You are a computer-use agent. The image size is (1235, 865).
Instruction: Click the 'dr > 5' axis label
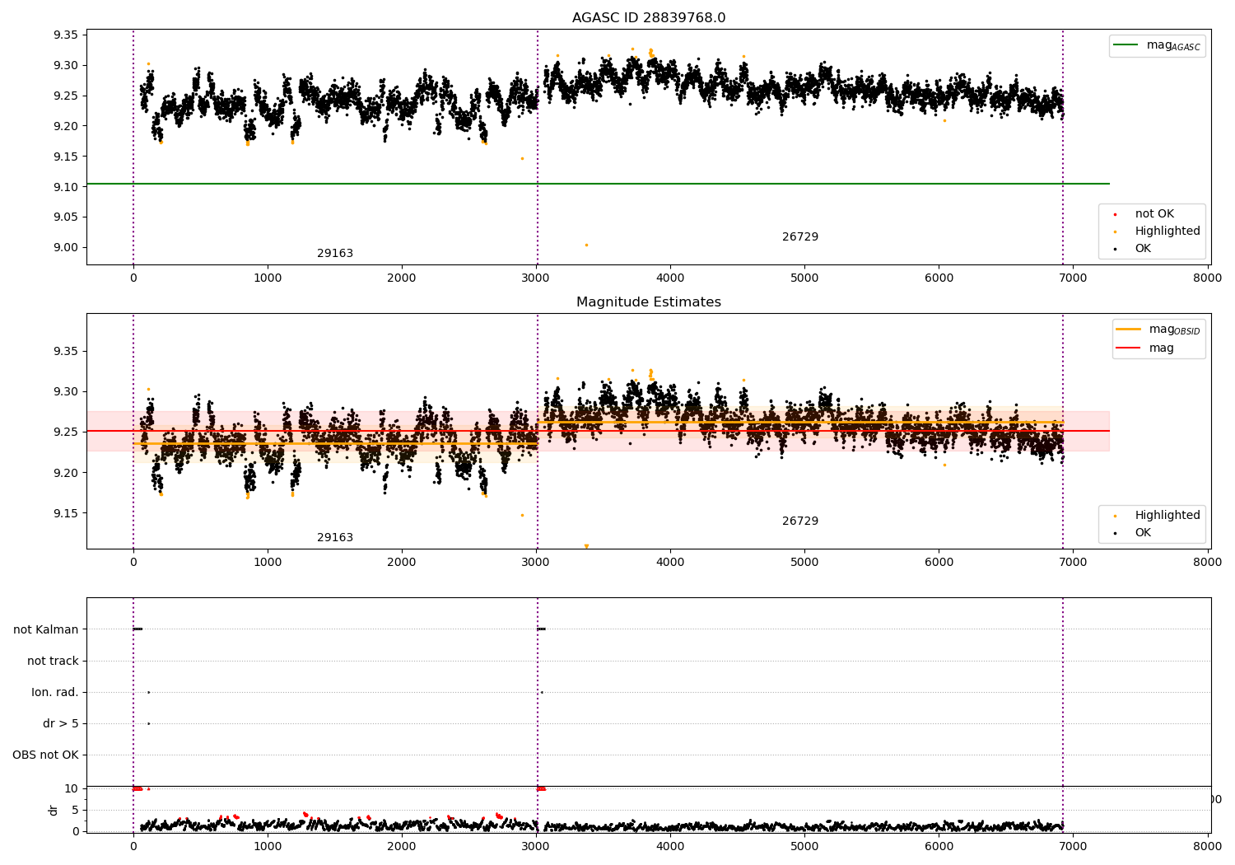[x=61, y=723]
